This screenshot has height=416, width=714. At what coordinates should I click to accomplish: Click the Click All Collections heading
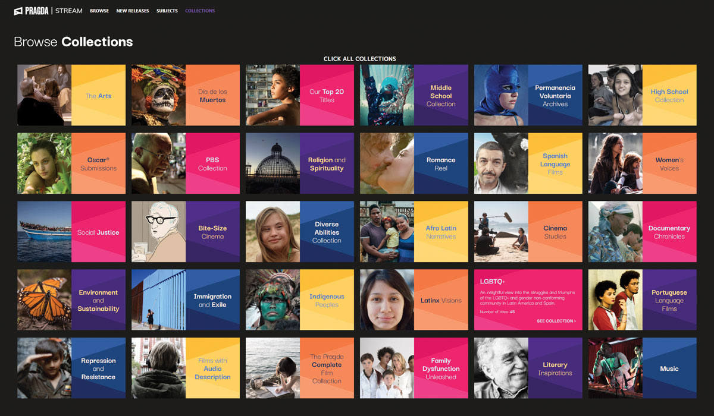359,59
